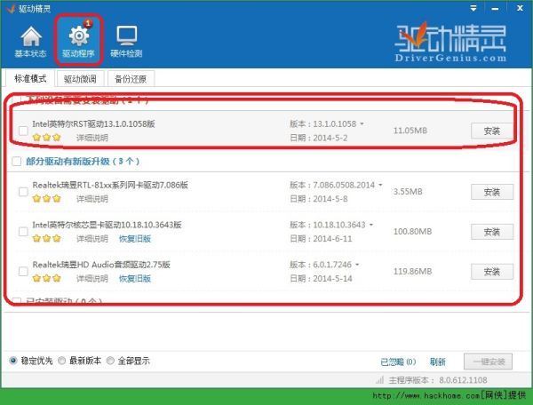Screen dimensions: 533x405
Task: Click the star rating of Intel核芯显卡 driver
Action: tap(47, 239)
